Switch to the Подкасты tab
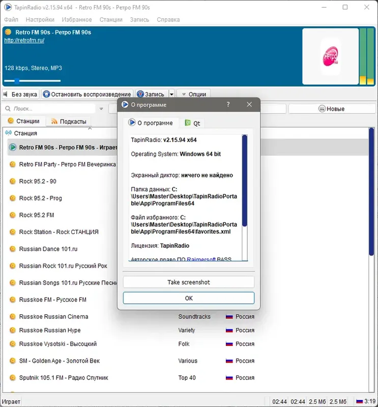This screenshot has width=378, height=407. [x=69, y=121]
